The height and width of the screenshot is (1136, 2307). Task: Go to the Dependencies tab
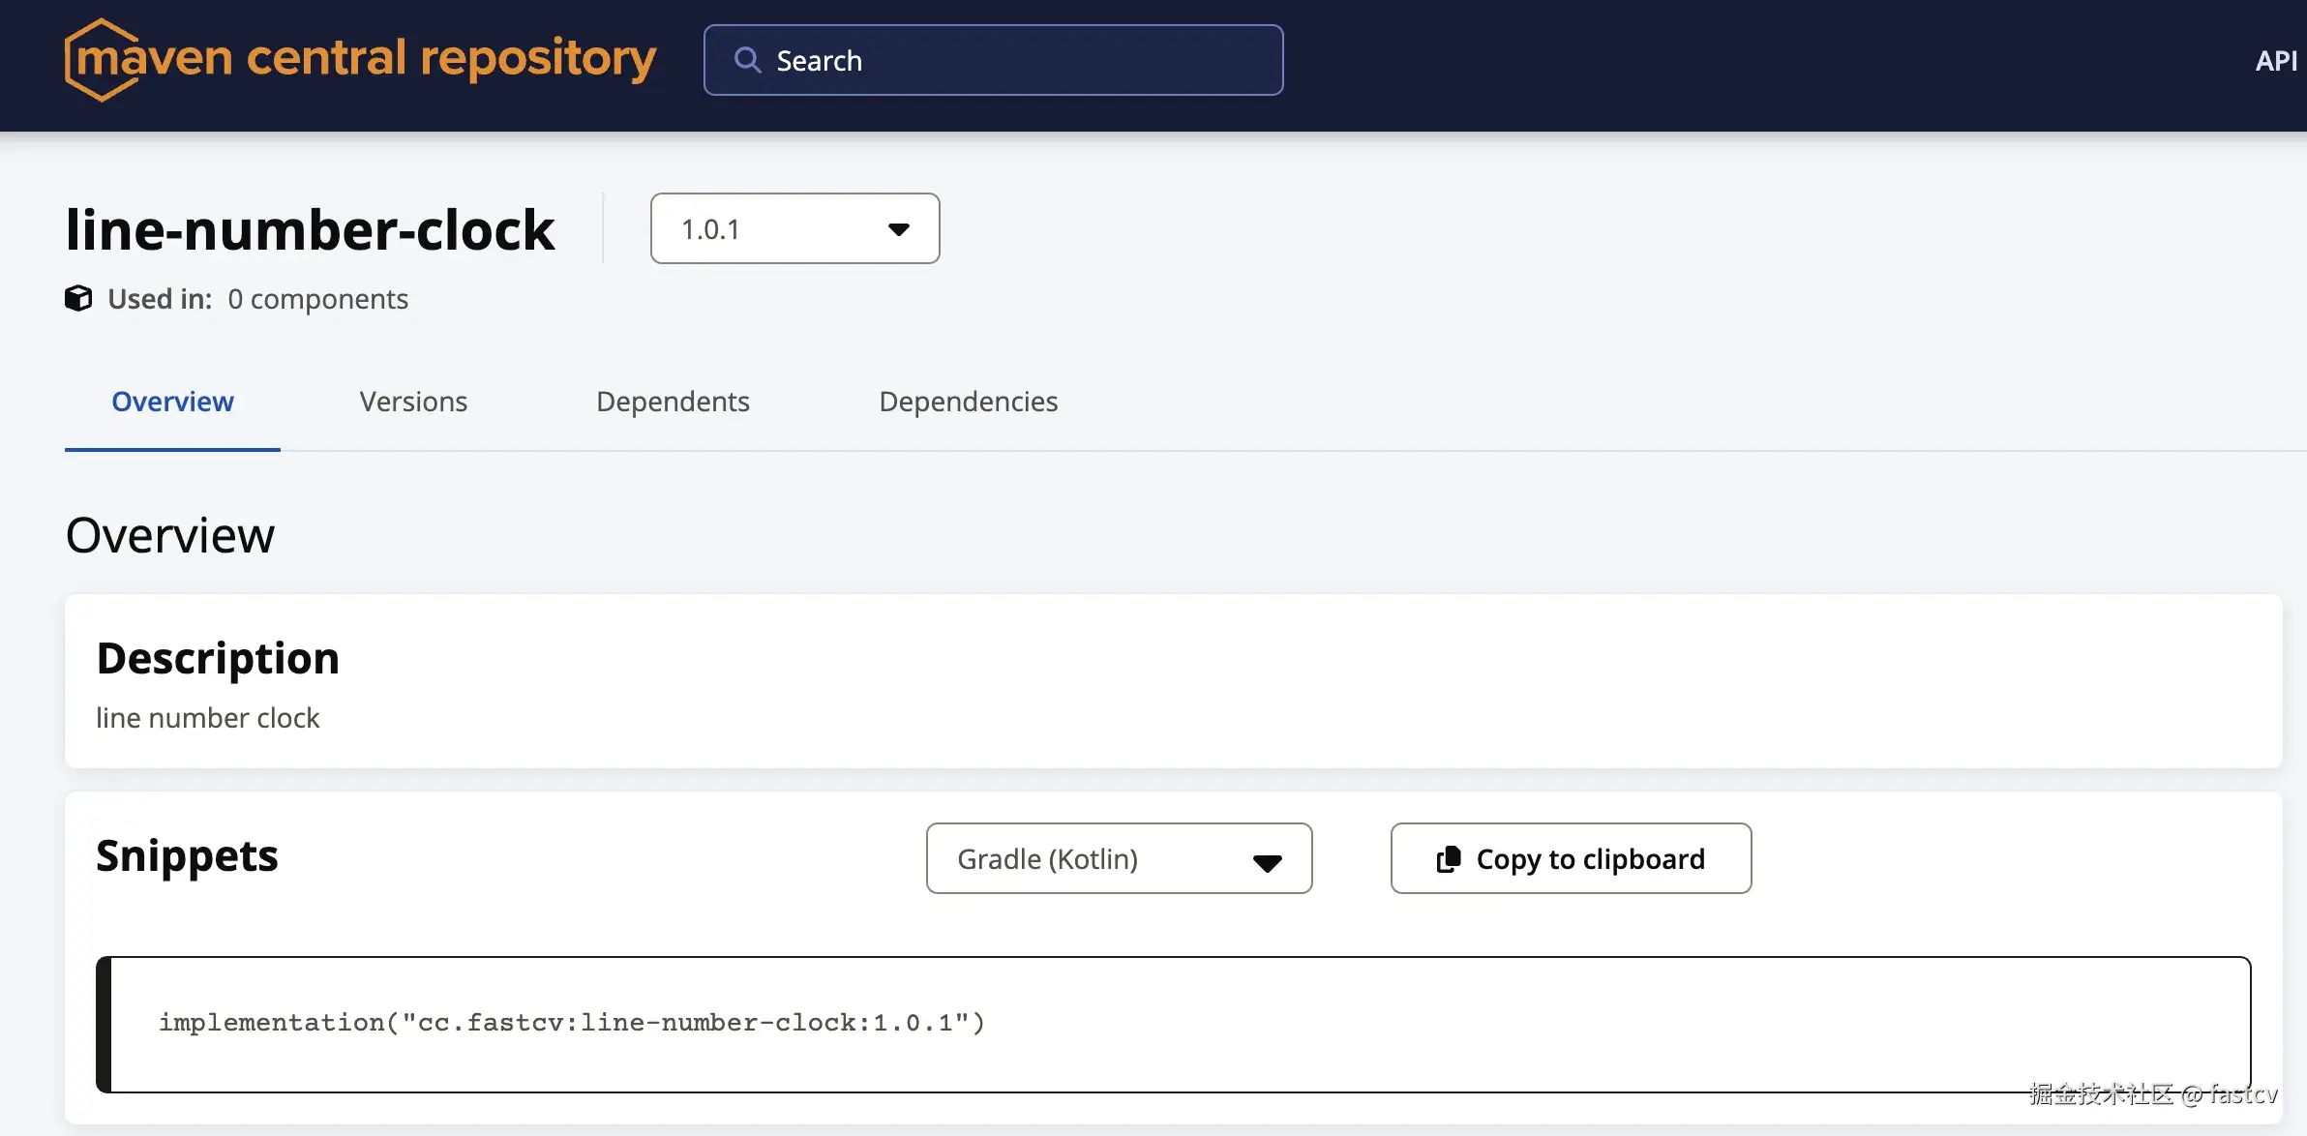(x=968, y=402)
